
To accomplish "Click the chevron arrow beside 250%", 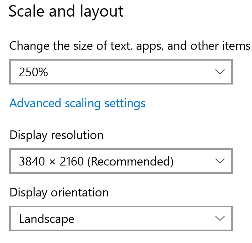I will point(220,72).
